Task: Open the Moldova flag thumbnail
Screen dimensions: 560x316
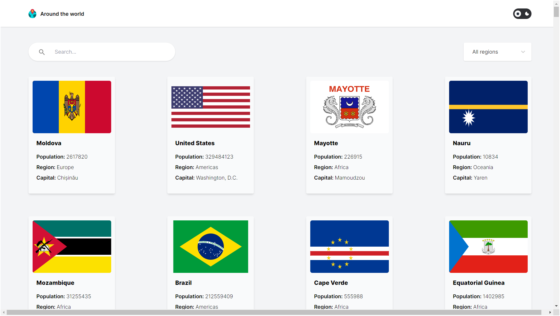Action: [72, 107]
